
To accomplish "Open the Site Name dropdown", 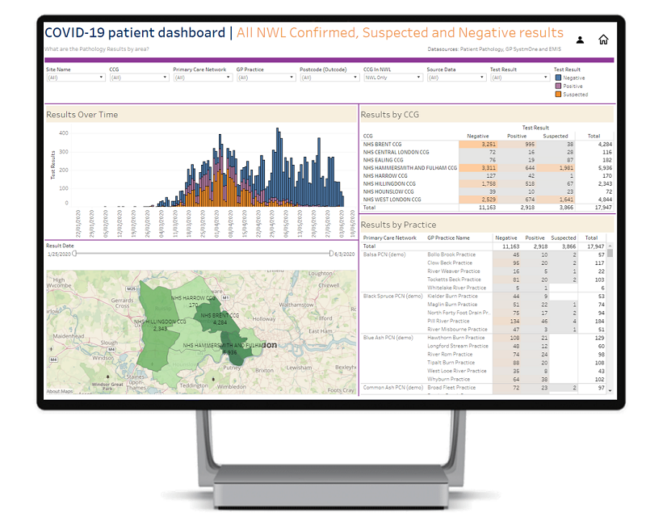I will [75, 78].
